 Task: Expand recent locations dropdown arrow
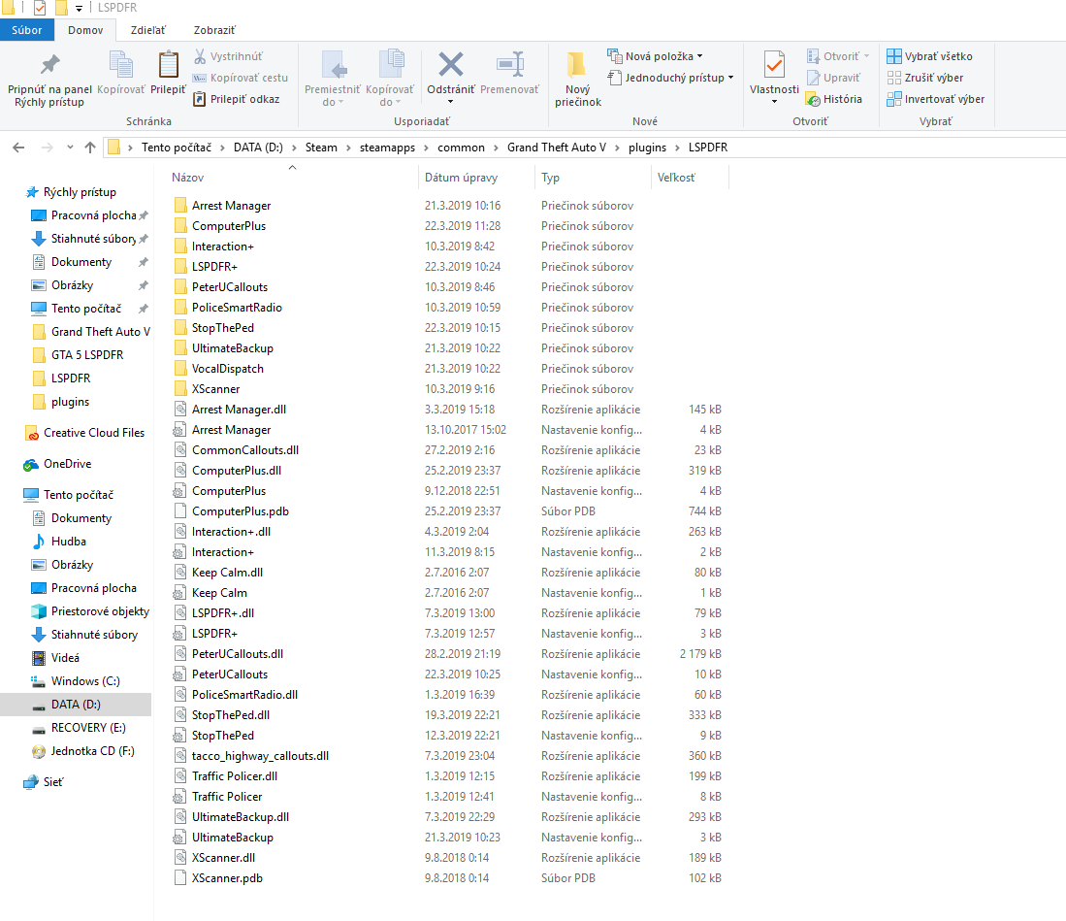point(70,147)
